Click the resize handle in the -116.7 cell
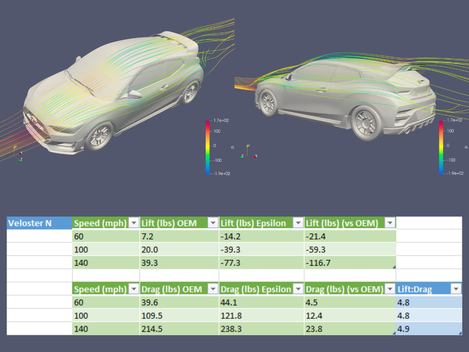The image size is (469, 352). [394, 267]
